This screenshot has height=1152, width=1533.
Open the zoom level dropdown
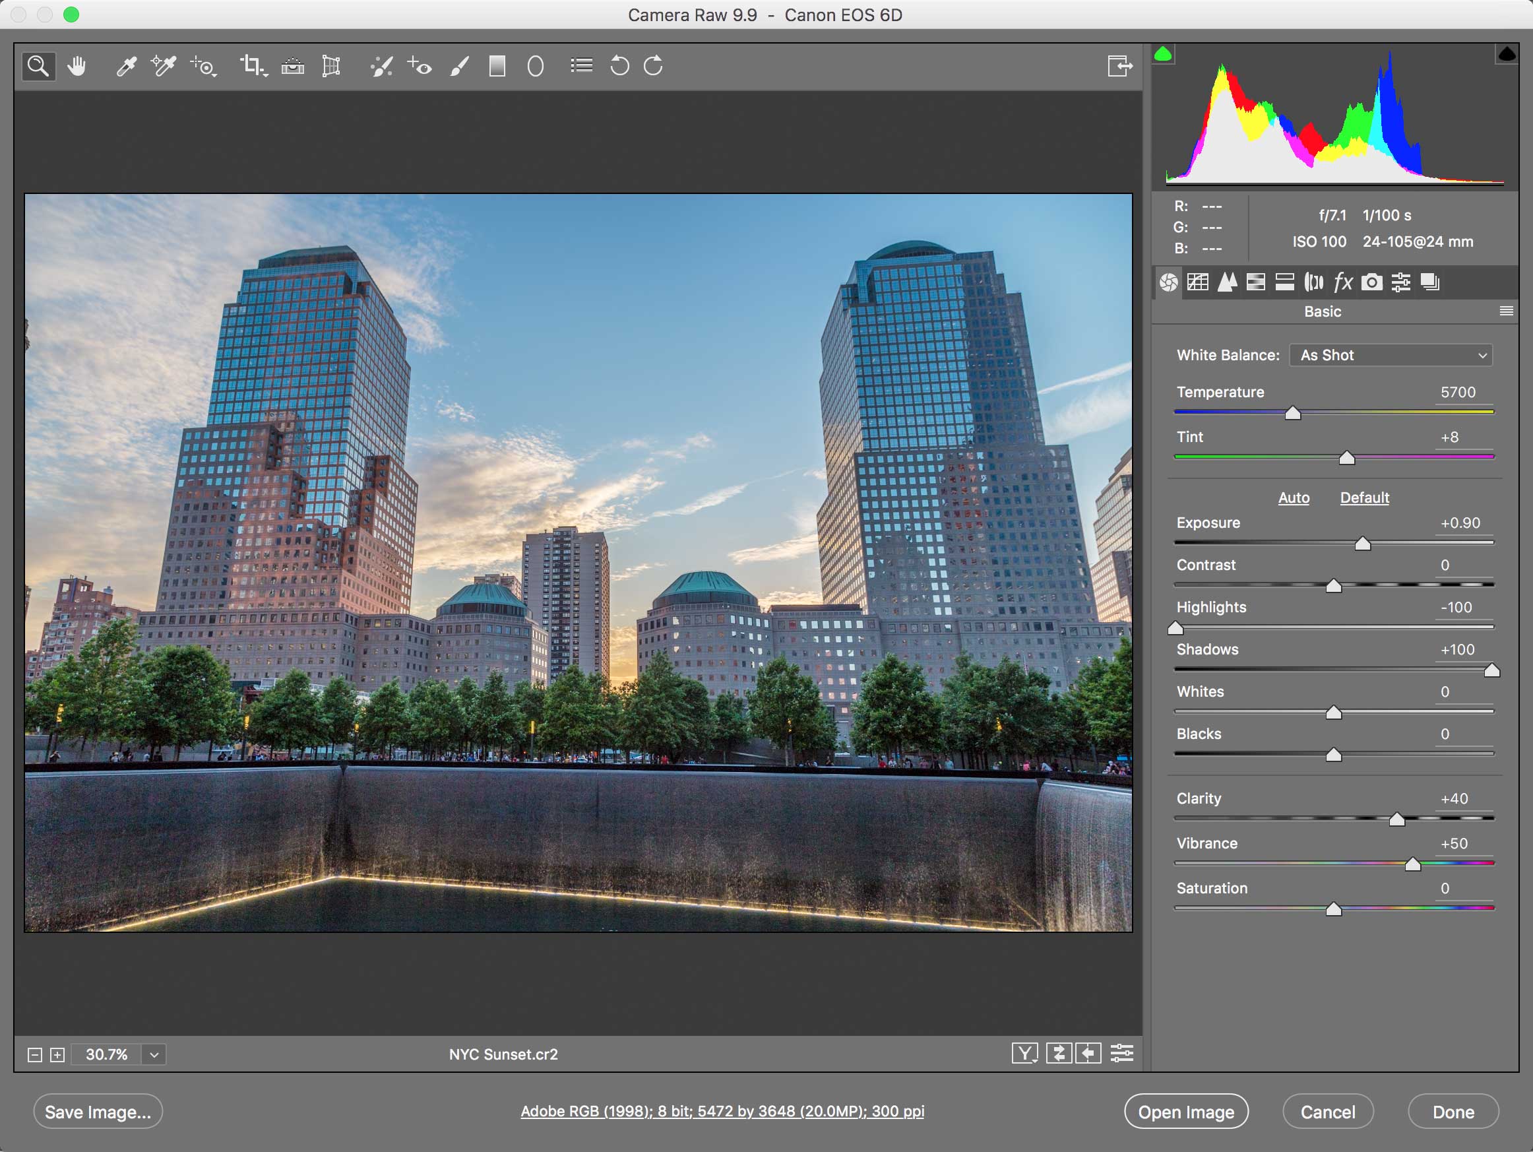pyautogui.click(x=154, y=1054)
